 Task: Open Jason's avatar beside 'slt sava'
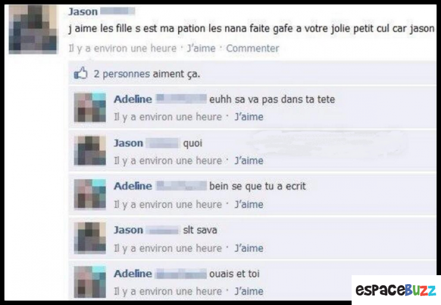(x=90, y=238)
